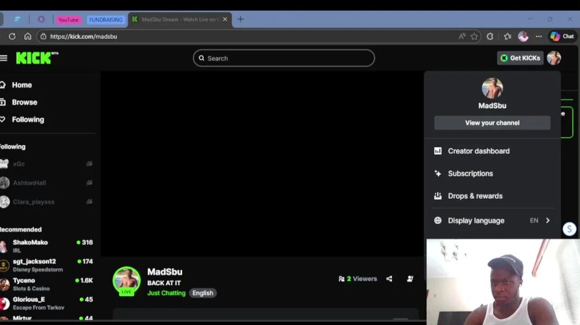Screen dimensions: 580x325
Task: Open the browser favorites list icon
Action: 508,37
